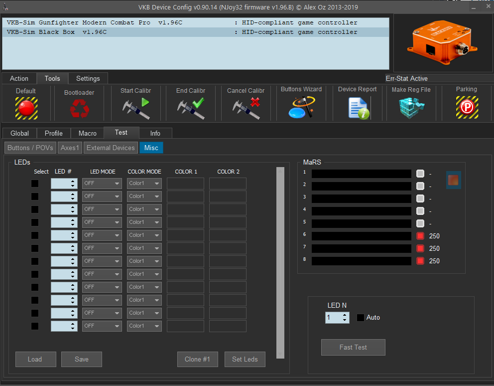Launch the Bootloader recycle icon
Viewport: 494px width, 386px height.
click(x=79, y=108)
